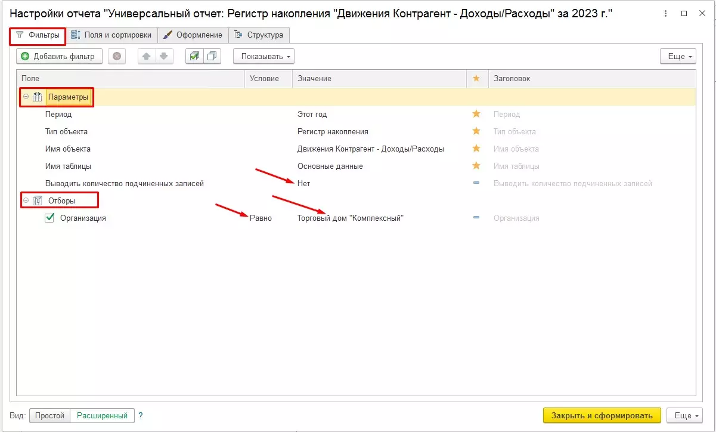Click the value Основные данные
The width and height of the screenshot is (716, 432).
[330, 166]
